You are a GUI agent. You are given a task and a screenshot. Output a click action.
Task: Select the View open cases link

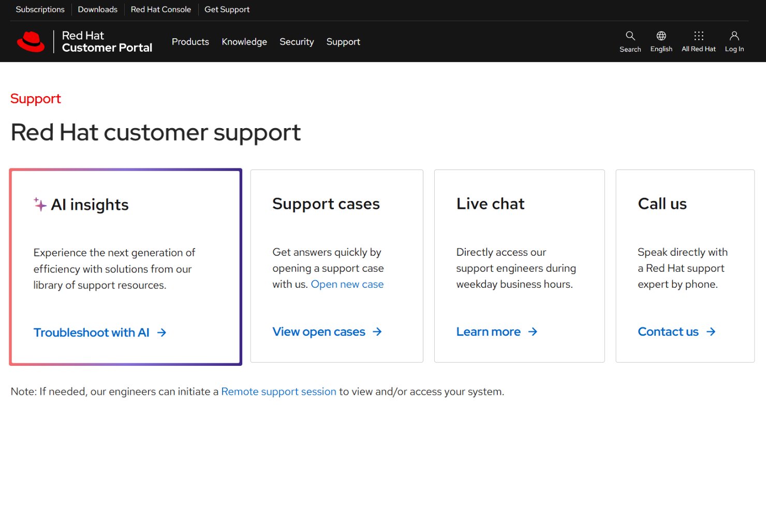pyautogui.click(x=319, y=332)
